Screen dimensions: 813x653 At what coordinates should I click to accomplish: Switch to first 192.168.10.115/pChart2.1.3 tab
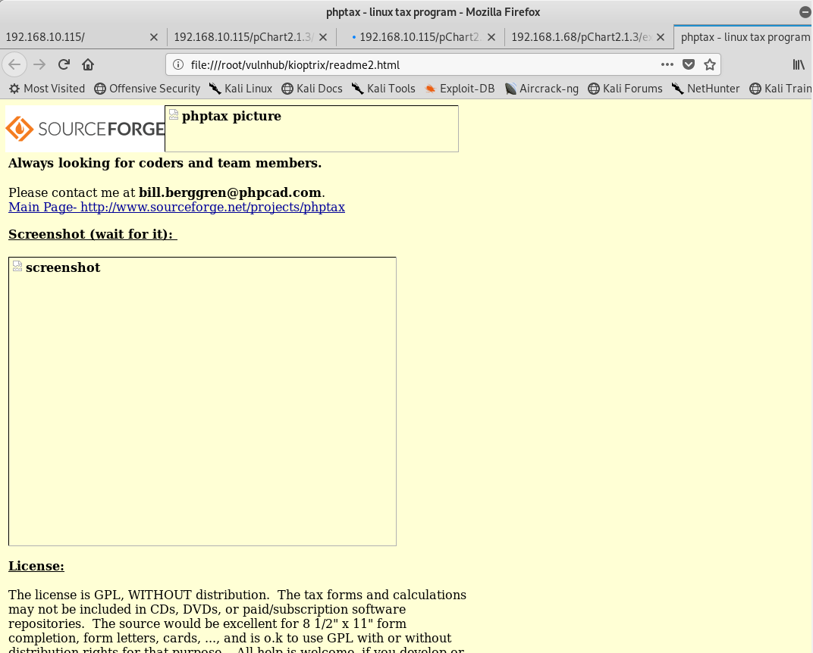click(x=252, y=37)
